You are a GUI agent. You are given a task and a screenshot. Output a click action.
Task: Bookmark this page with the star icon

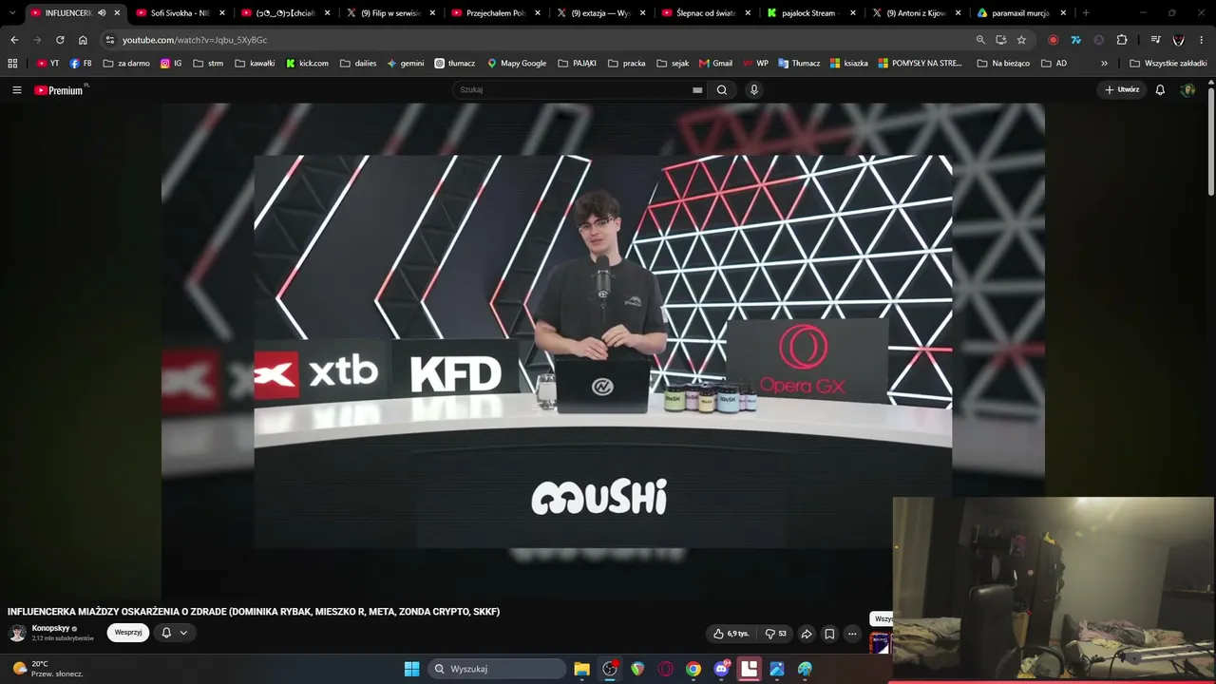point(1021,40)
